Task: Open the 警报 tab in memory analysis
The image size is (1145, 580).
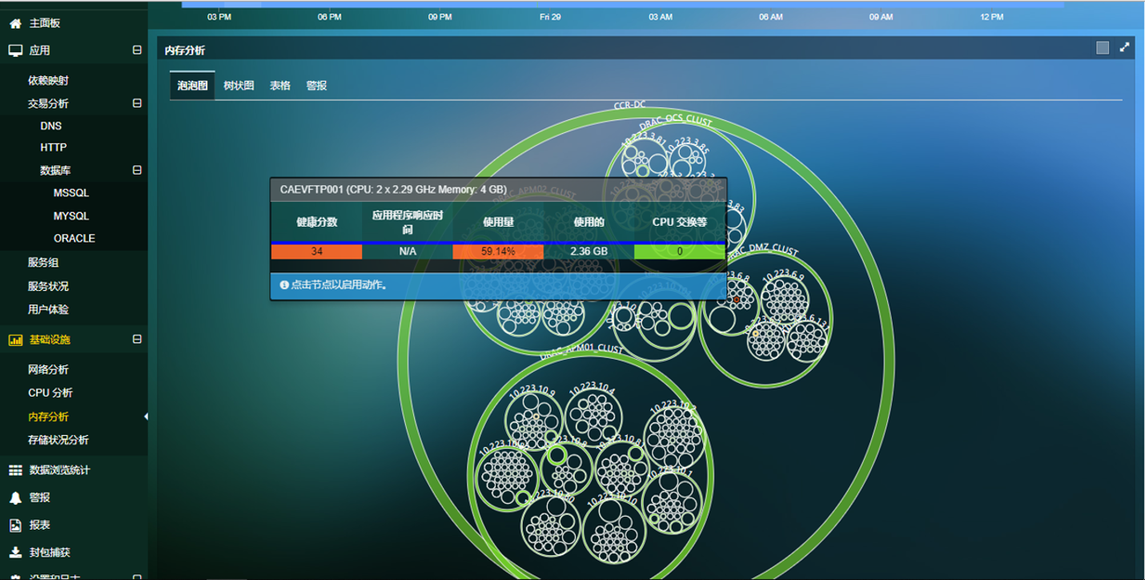Action: [x=316, y=86]
